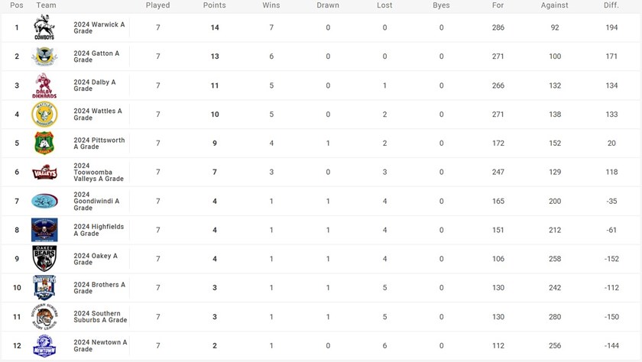Click the Diff. column header
Image resolution: width=642 pixels, height=362 pixels.
tap(610, 5)
